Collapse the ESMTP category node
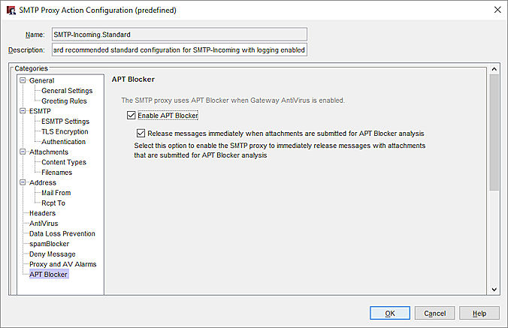This screenshot has height=328, width=508. (23, 111)
